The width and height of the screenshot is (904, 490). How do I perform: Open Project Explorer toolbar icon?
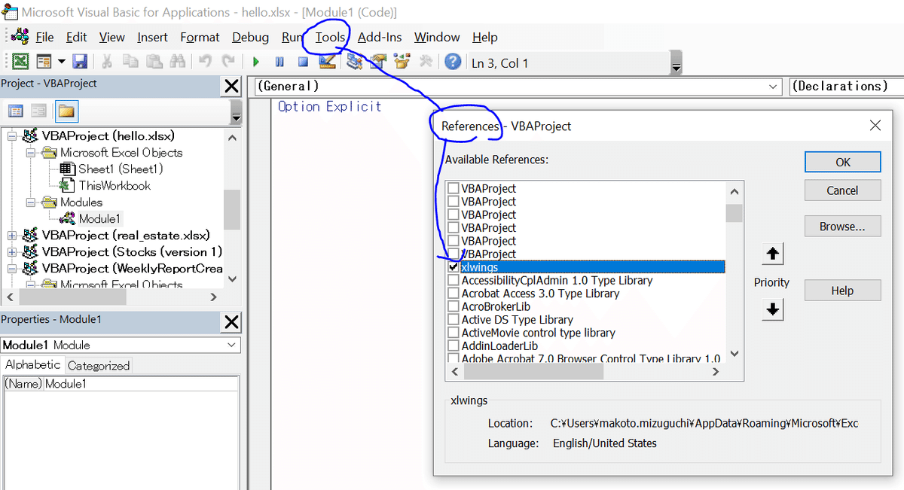354,62
